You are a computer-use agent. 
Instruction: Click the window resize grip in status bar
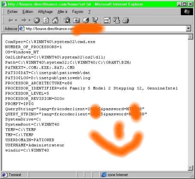191,175
